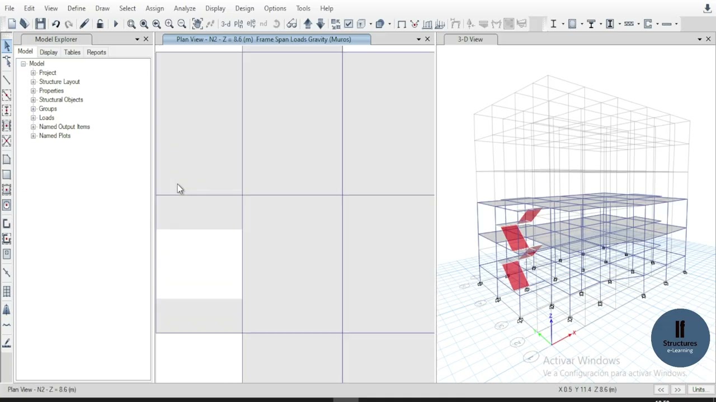Click the next >> button in status bar
This screenshot has height=402, width=716.
[678, 390]
